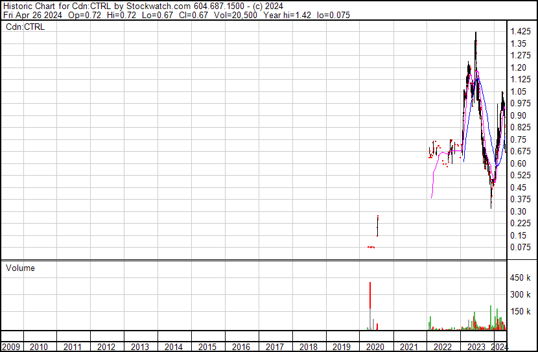Click the 1.35 price axis label
Screen dimensions: 538x352
pos(518,43)
